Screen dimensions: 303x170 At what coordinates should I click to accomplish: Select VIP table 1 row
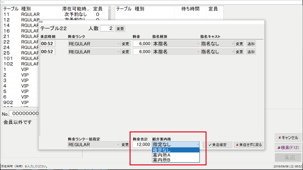tap(21, 69)
